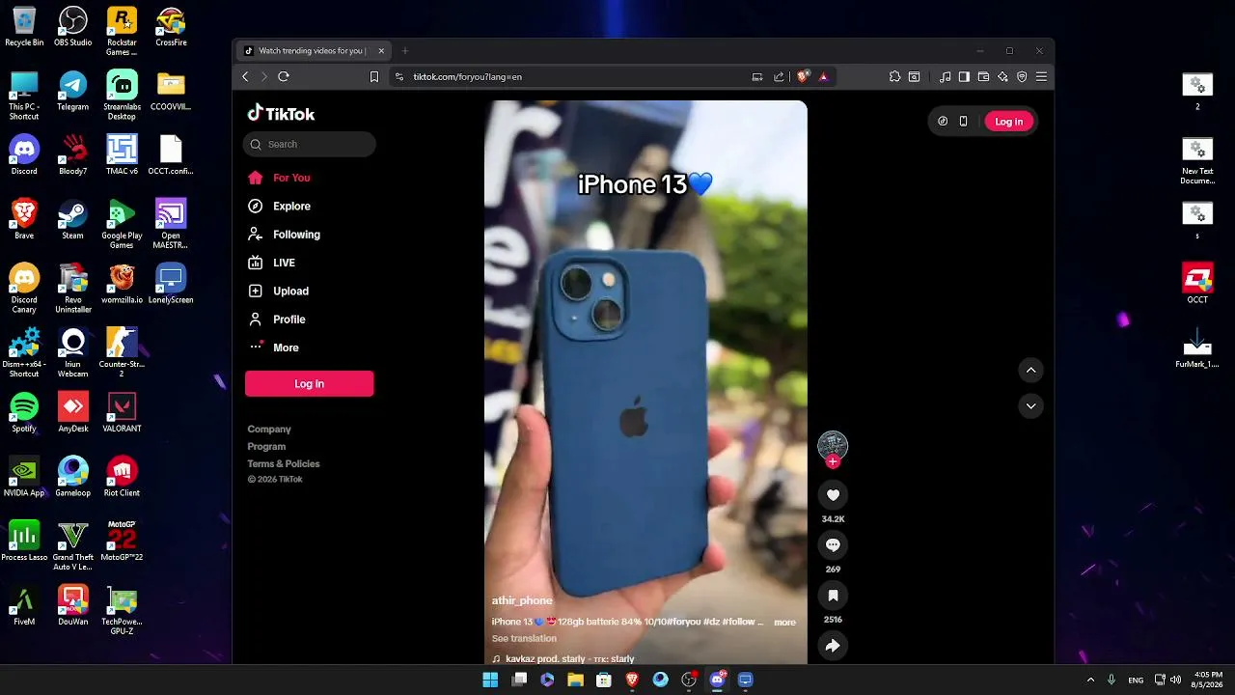Open the Brave Shields lion icon
The height and width of the screenshot is (695, 1235).
point(802,76)
